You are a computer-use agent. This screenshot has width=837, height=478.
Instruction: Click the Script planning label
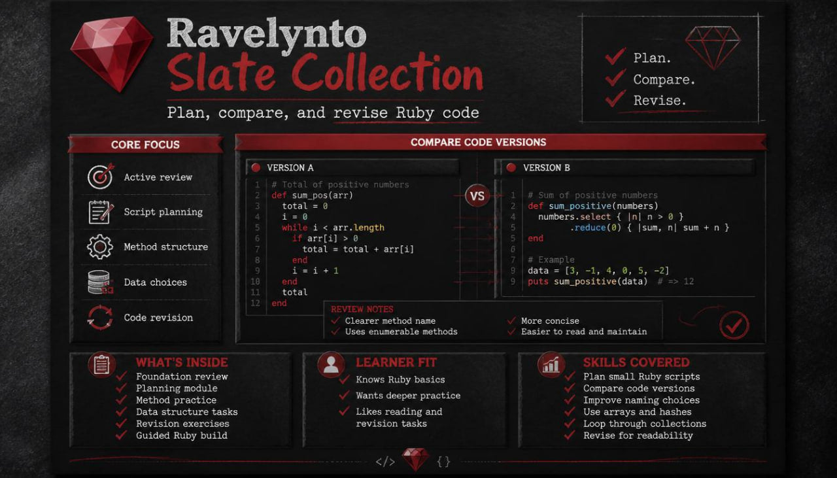[163, 212]
